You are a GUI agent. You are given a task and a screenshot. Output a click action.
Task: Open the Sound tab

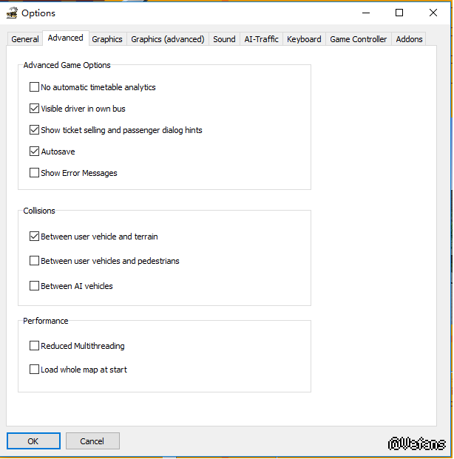point(224,39)
